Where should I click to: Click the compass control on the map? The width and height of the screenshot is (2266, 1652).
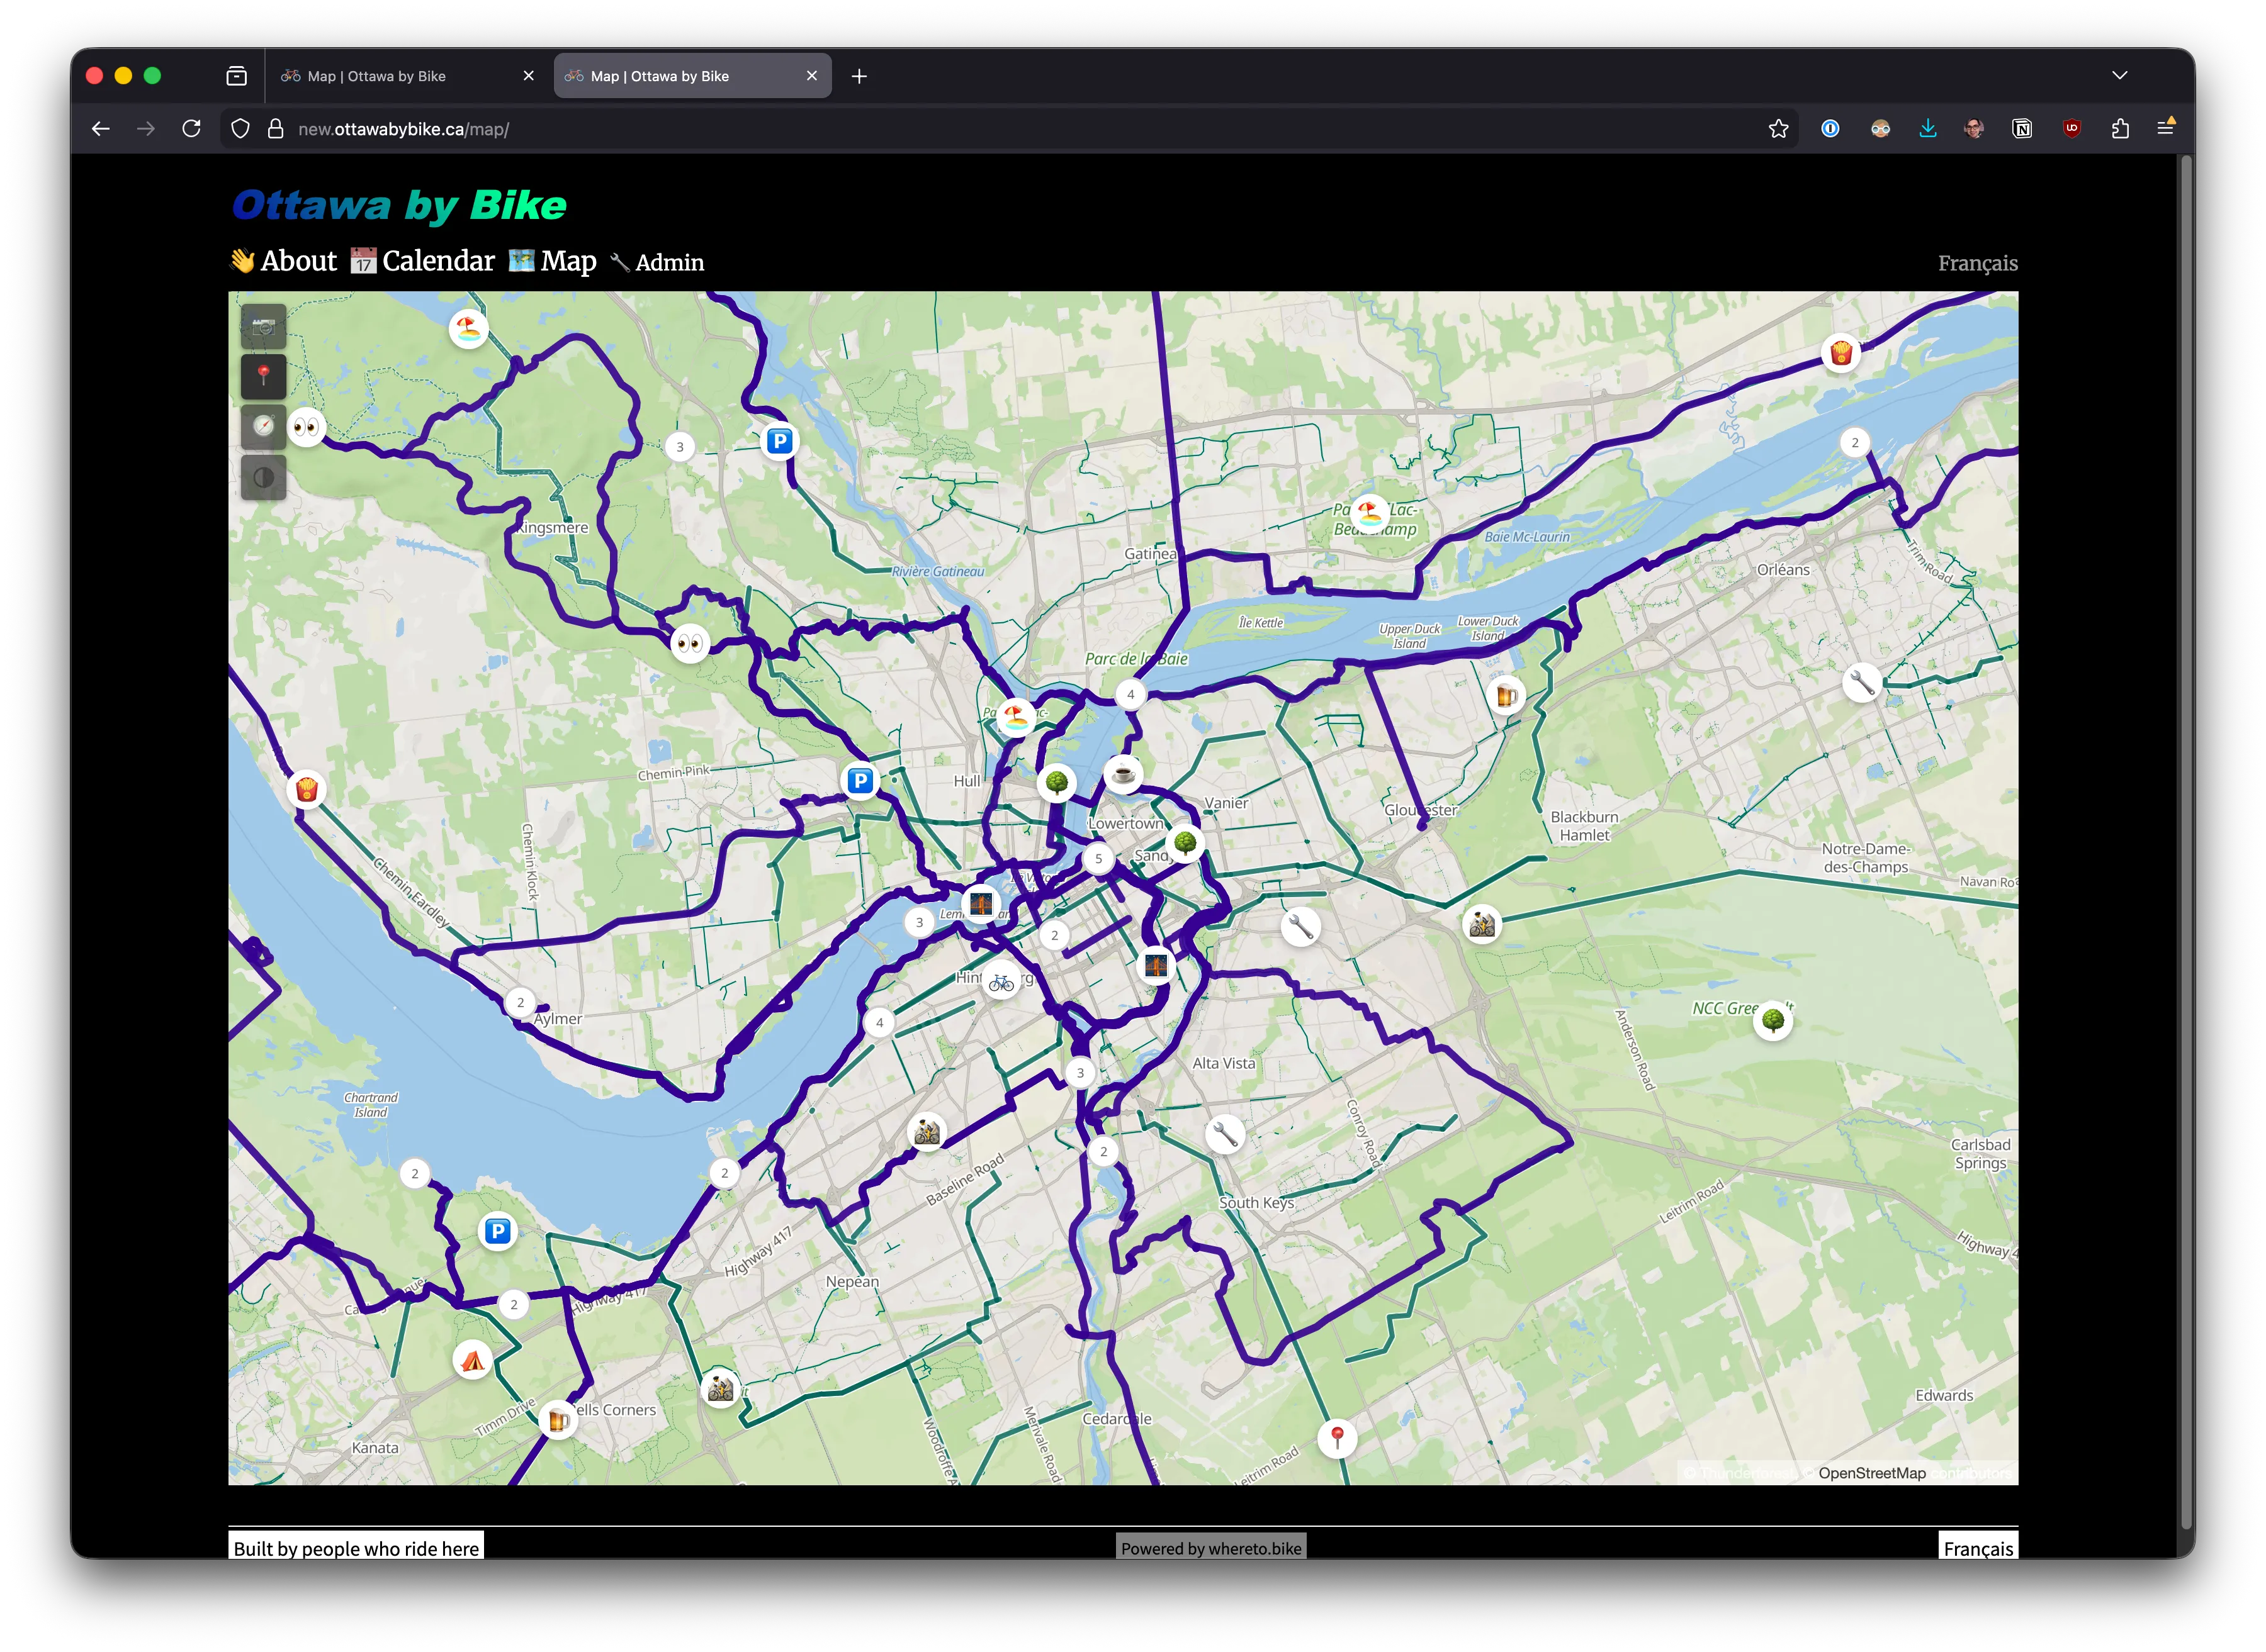[x=264, y=427]
